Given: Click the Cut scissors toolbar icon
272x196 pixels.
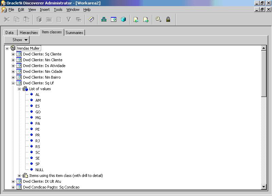Looking at the screenshot, I should coord(7,20).
